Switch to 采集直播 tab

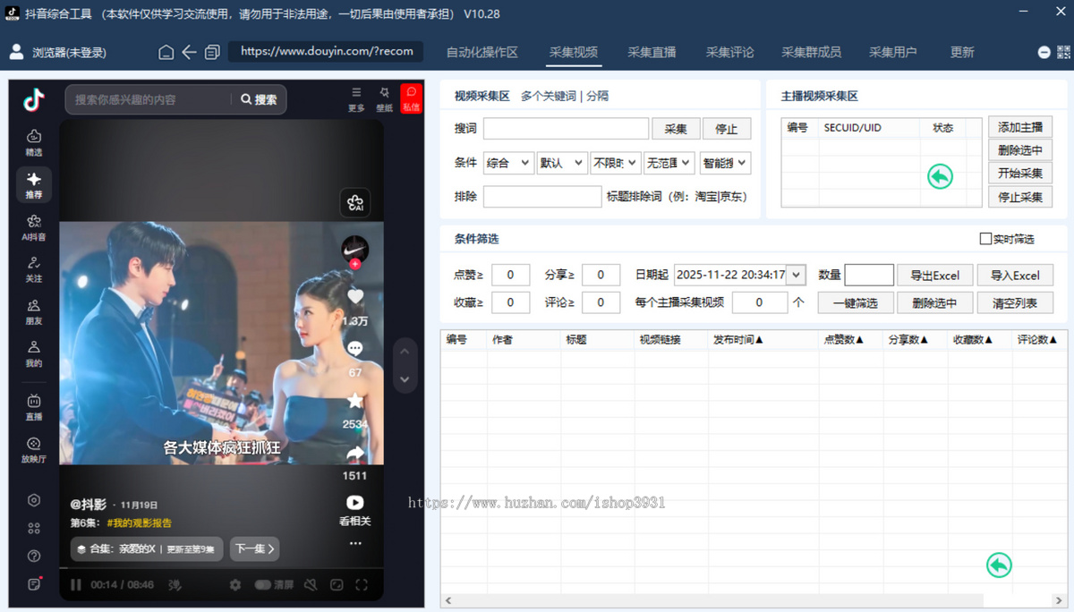click(652, 52)
